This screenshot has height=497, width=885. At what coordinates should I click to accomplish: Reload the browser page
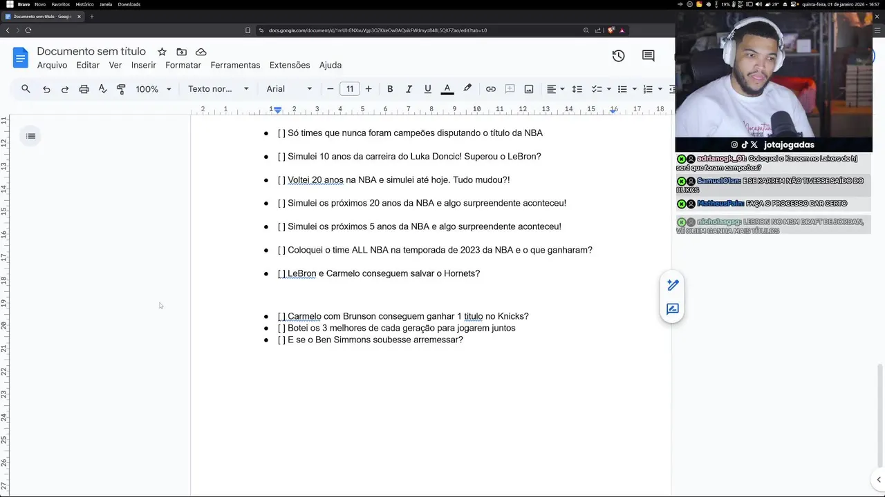[x=28, y=30]
